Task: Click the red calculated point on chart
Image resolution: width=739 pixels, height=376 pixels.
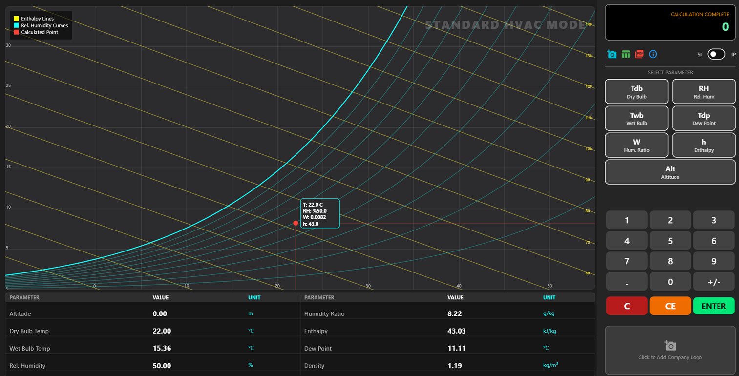Action: pyautogui.click(x=296, y=223)
